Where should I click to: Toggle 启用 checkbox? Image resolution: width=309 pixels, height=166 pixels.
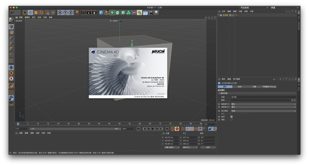pyautogui.click(x=231, y=117)
